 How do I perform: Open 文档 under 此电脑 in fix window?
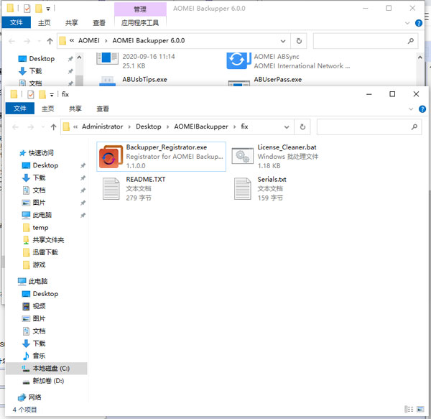tap(34, 331)
